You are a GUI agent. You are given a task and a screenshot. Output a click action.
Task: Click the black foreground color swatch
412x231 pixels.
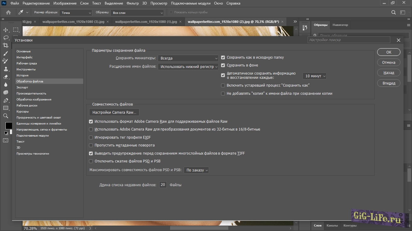point(8,125)
